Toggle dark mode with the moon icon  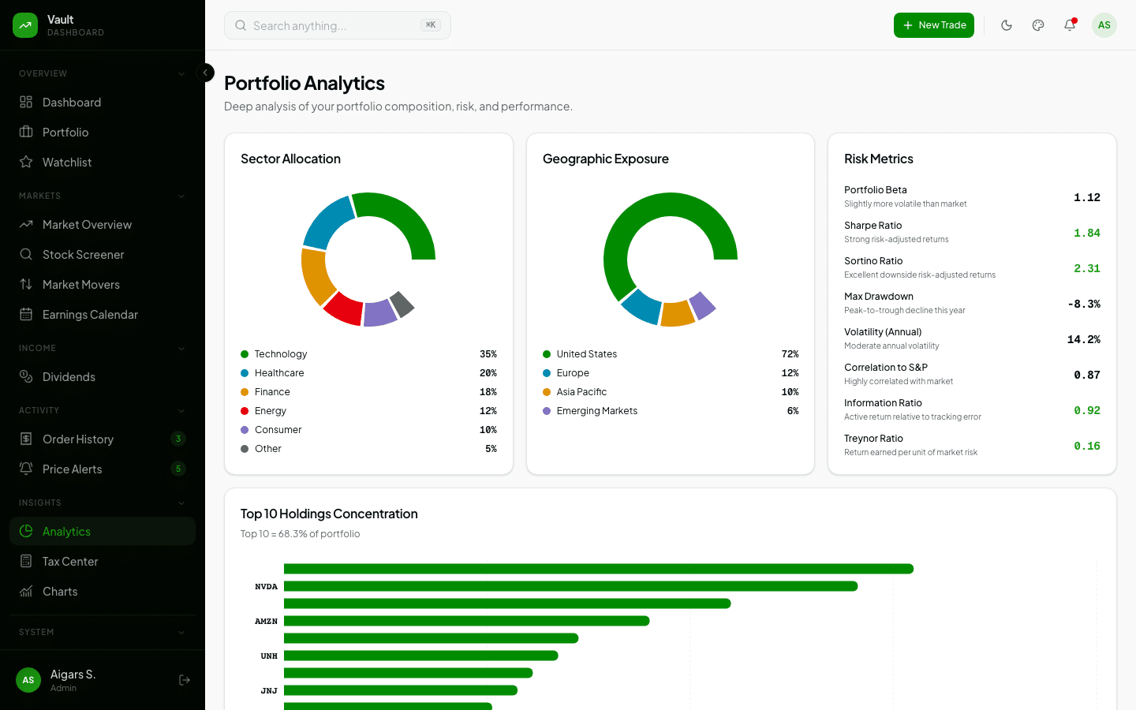[1007, 25]
